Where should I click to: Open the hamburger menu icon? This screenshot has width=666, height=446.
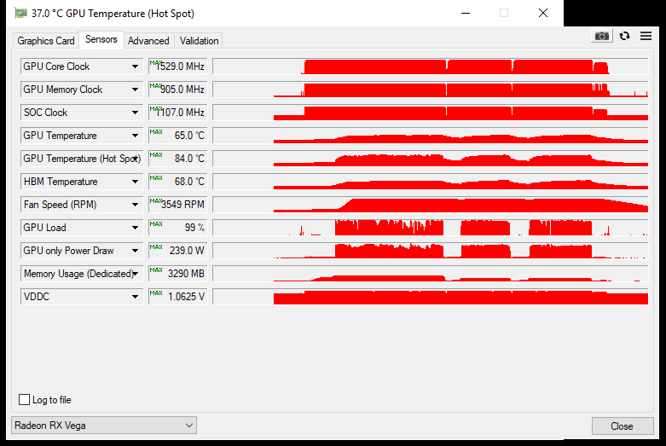click(x=646, y=36)
